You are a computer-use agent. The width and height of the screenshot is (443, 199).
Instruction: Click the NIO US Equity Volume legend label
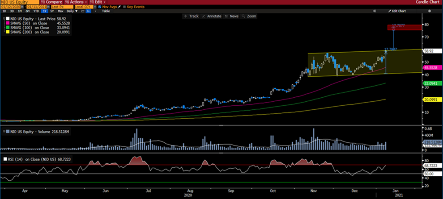pyautogui.click(x=38, y=132)
